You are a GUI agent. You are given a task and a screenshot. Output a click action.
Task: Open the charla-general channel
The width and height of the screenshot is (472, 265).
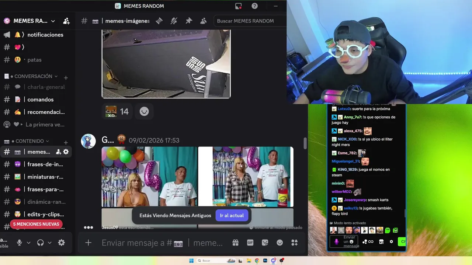coord(37,87)
